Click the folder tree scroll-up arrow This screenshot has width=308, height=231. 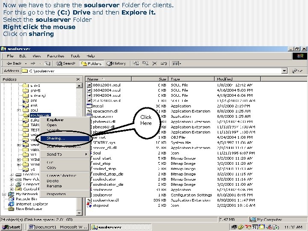click(79, 86)
